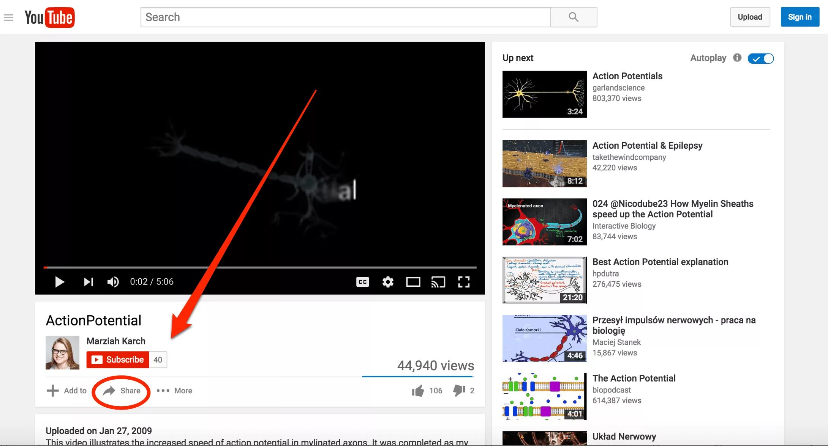Click Action Potentials thumbnail by garlandscience
This screenshot has height=446, width=828.
point(544,94)
